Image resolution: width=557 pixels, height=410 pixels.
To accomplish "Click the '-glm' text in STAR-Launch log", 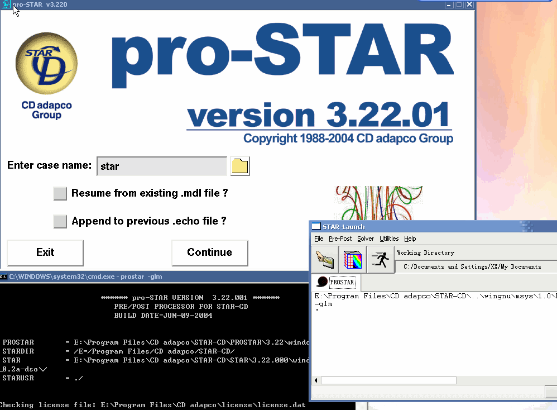I will point(323,304).
